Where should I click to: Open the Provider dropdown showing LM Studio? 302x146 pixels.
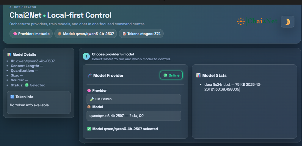click(134, 99)
